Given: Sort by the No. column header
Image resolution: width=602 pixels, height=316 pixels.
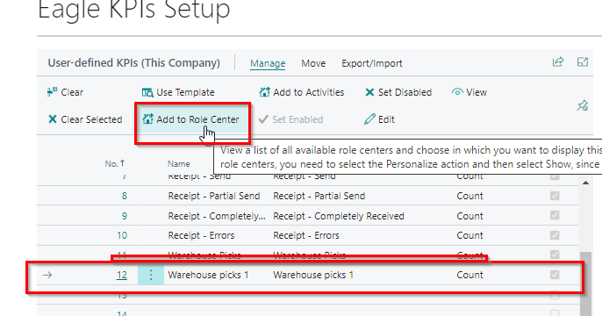Looking at the screenshot, I should point(115,163).
